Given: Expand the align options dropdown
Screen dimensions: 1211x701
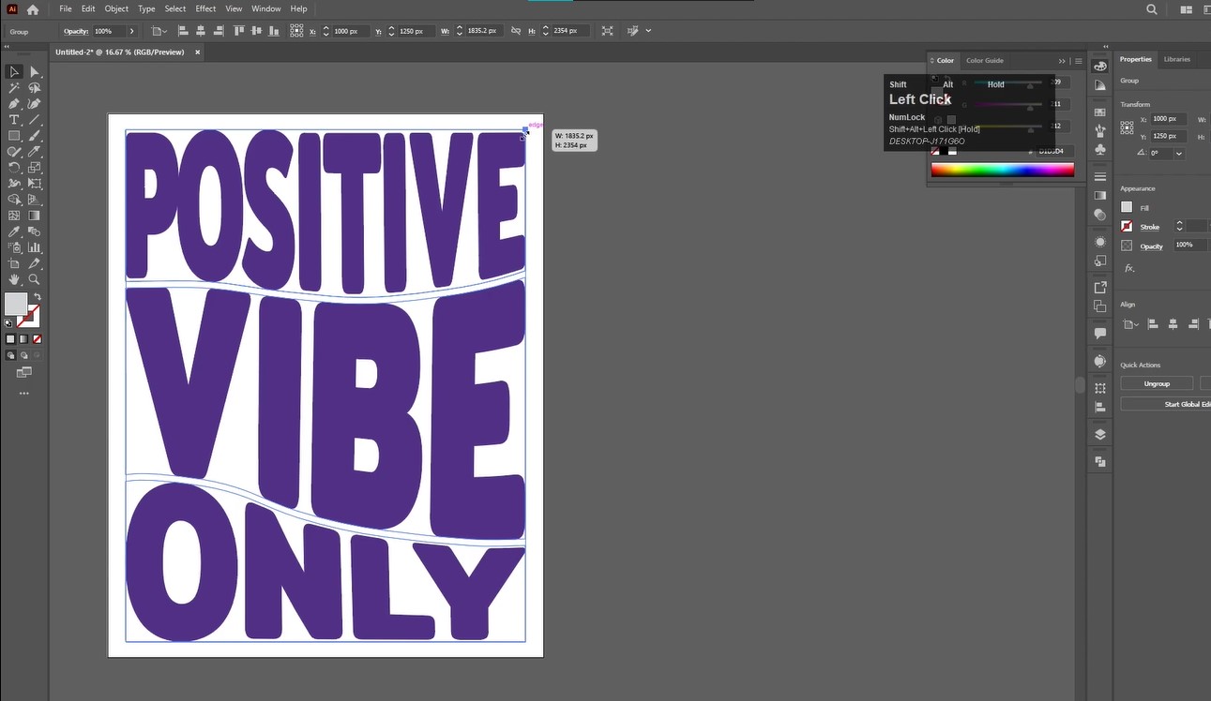Looking at the screenshot, I should tap(1131, 323).
